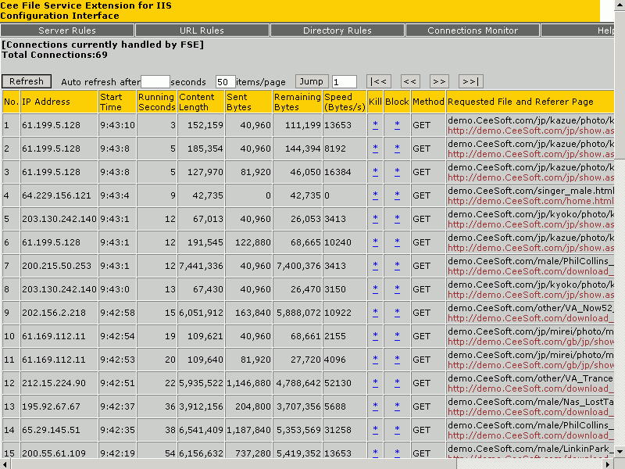
Task: Switch to Directory Rules tab
Action: [x=337, y=30]
